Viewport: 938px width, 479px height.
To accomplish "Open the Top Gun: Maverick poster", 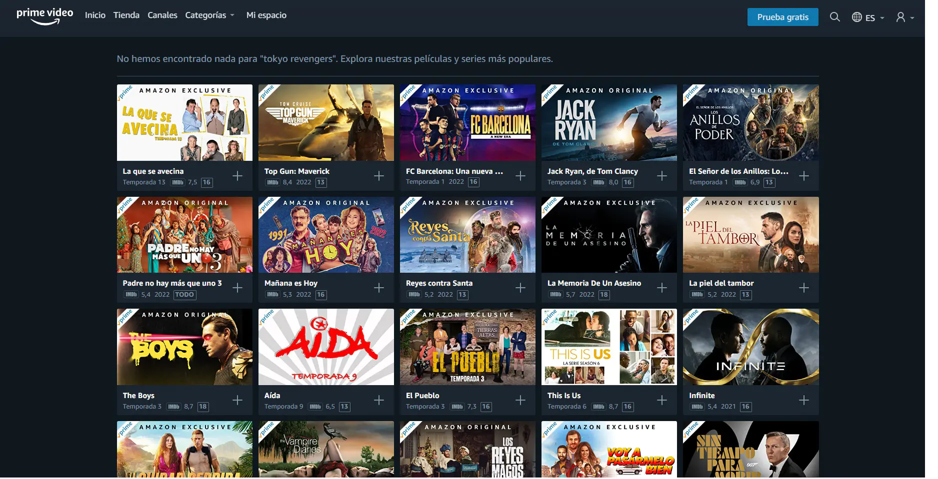I will [x=326, y=122].
